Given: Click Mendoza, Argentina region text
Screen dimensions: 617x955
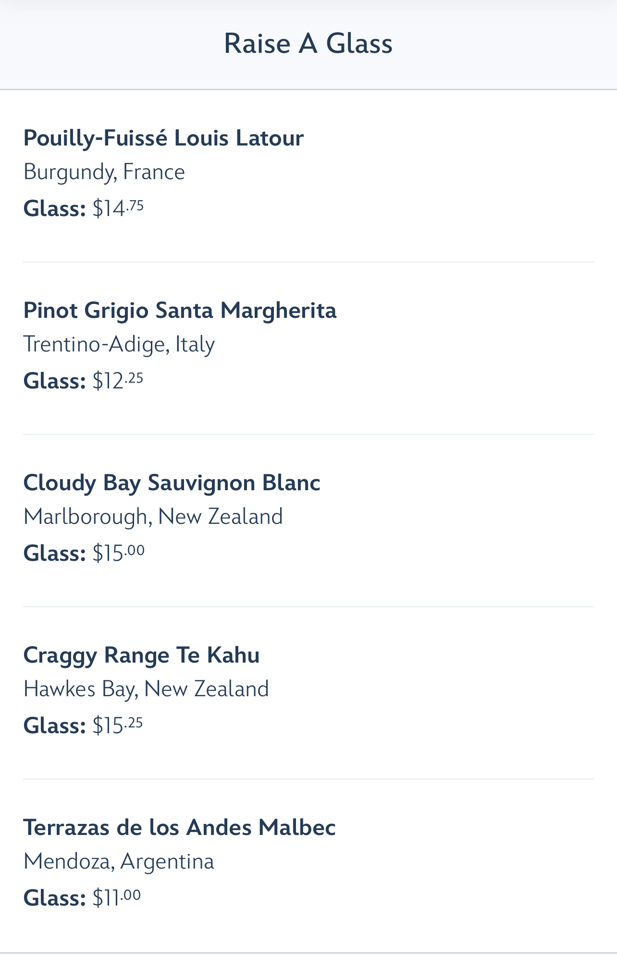Looking at the screenshot, I should click(x=119, y=861).
